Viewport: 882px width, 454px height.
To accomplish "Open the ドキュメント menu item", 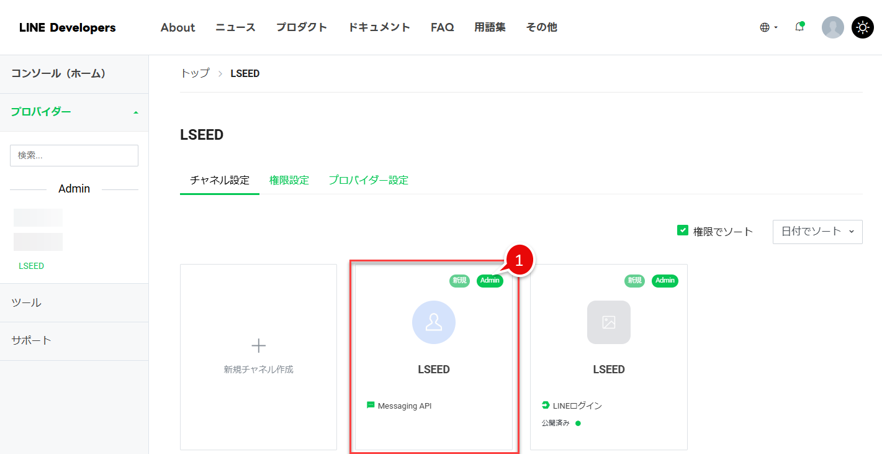I will click(379, 27).
